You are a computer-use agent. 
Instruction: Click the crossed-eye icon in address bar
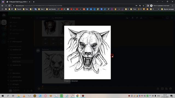coord(140,6)
